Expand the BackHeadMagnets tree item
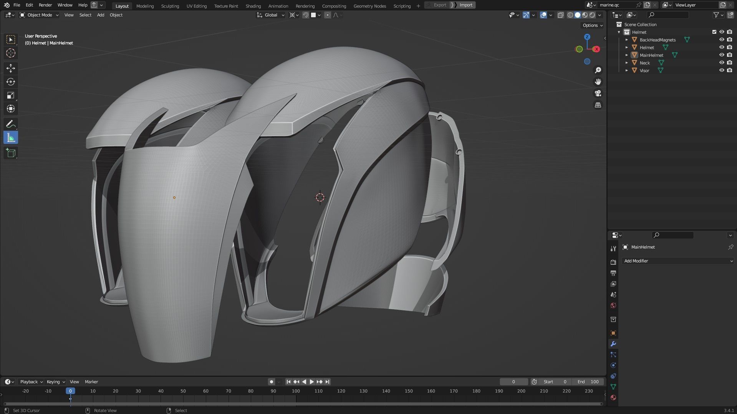The height and width of the screenshot is (414, 737). point(627,40)
